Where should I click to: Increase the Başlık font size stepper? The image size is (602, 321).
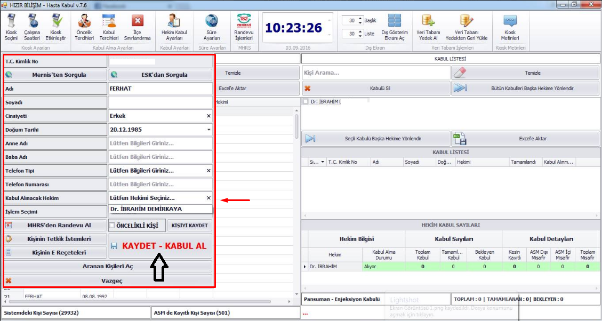(x=360, y=18)
